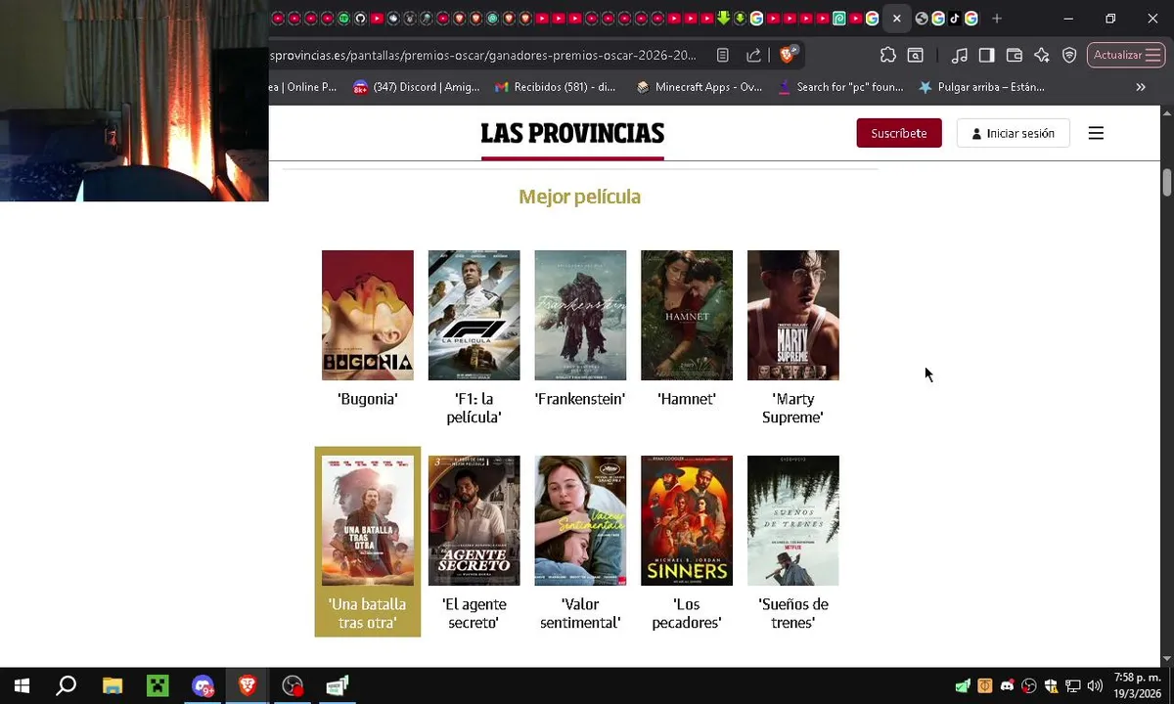Open Leo AI sparkle icon
Image resolution: width=1174 pixels, height=704 pixels.
(1042, 56)
